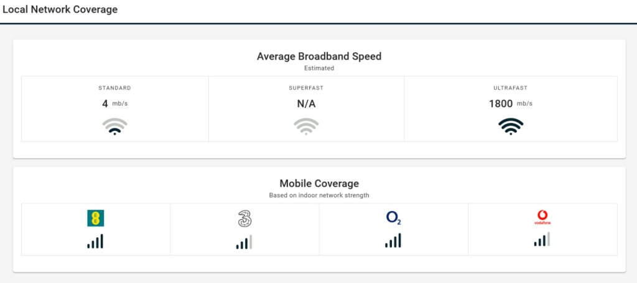Click the Three signal strength bars
The image size is (637, 283).
(x=244, y=242)
